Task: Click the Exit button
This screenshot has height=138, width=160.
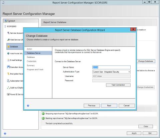Action: pos(150,133)
